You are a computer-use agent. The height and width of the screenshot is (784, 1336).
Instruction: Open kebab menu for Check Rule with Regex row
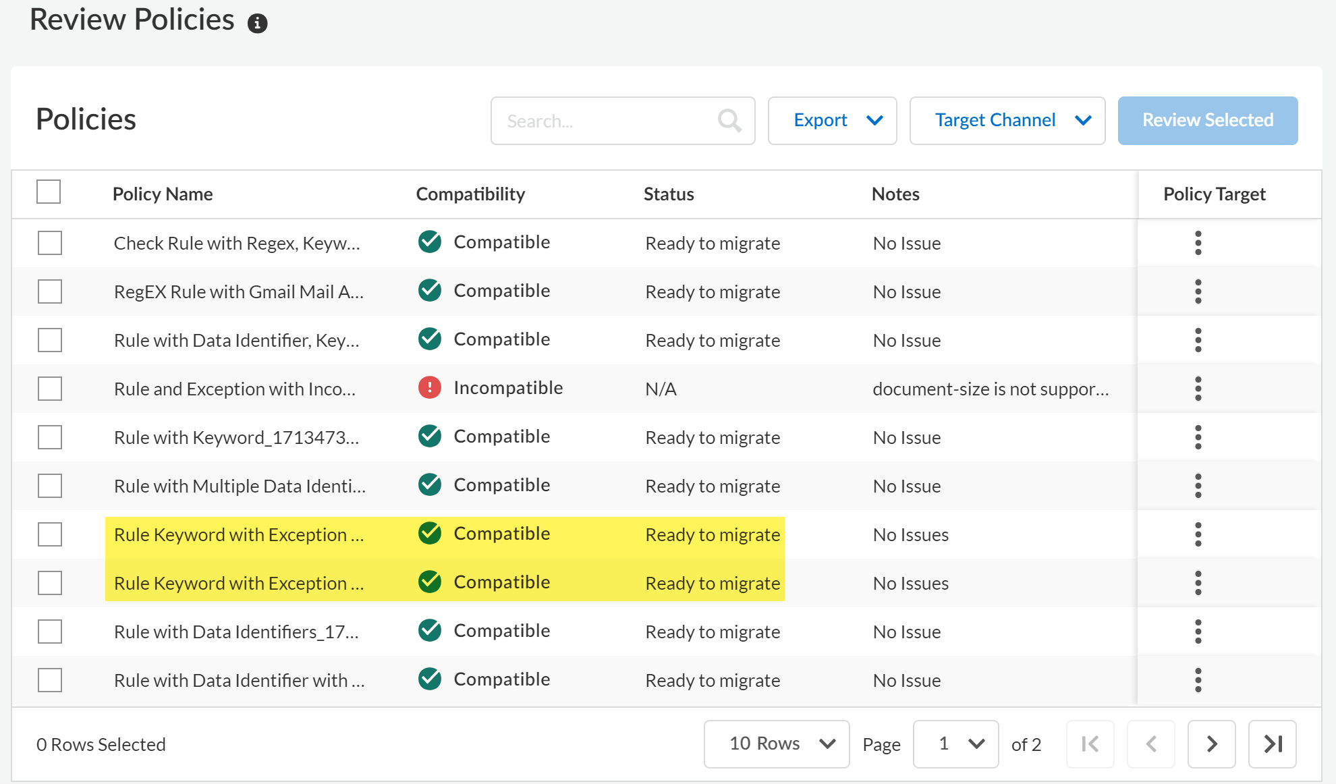coord(1198,243)
